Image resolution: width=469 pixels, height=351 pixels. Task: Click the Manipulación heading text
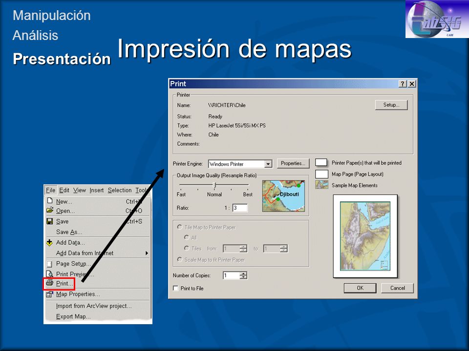pyautogui.click(x=52, y=16)
